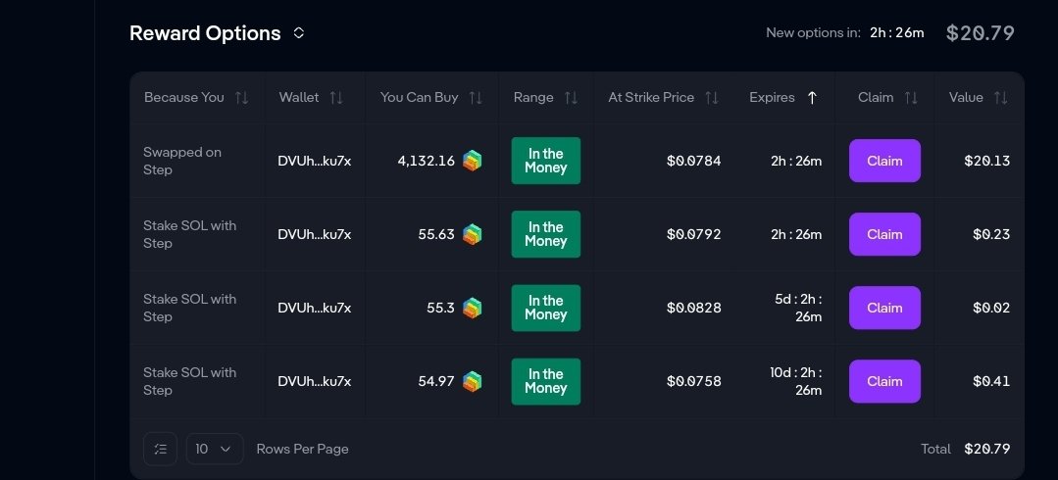1058x480 pixels.
Task: Click the Wallet column header label
Action: tap(299, 97)
